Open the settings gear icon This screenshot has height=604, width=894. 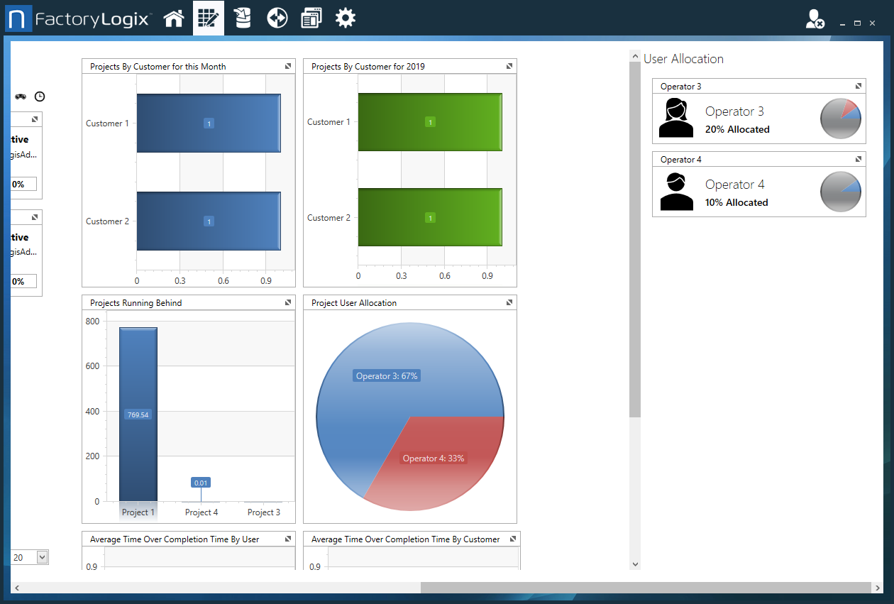[346, 18]
